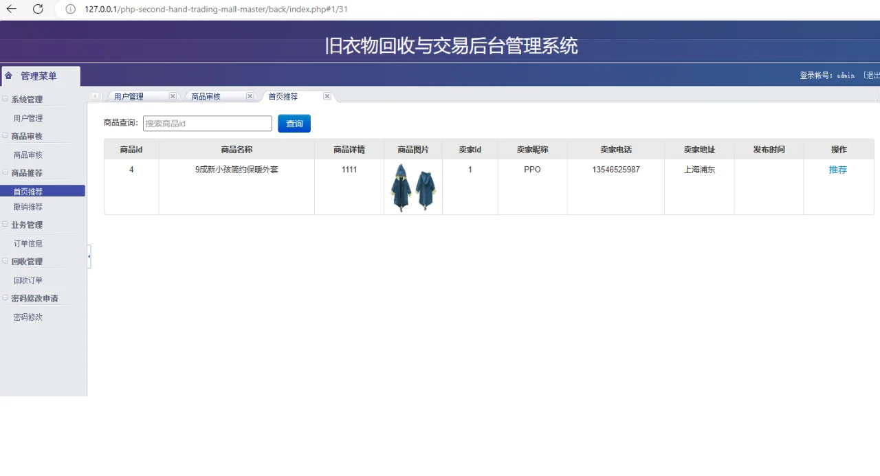Switch to the 用户管理 tab
The image size is (880, 476).
point(129,96)
